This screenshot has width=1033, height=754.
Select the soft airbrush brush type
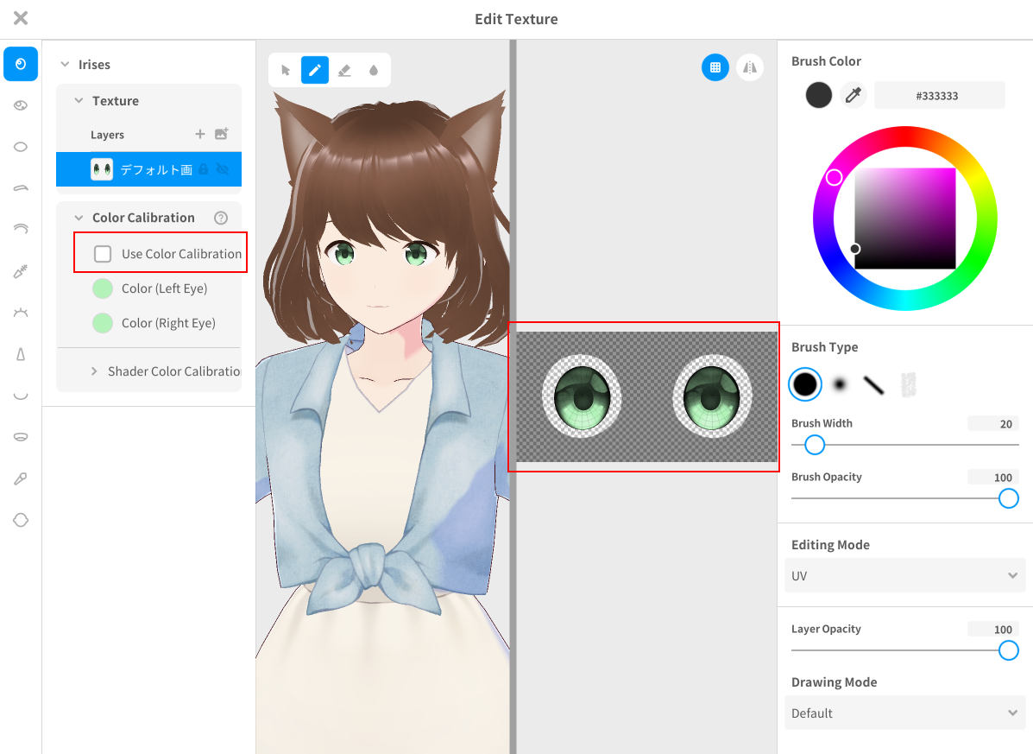coord(839,384)
